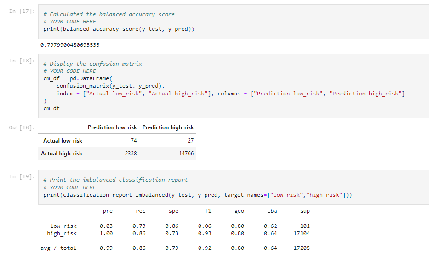Click the 'iba' header in report output

[272, 211]
